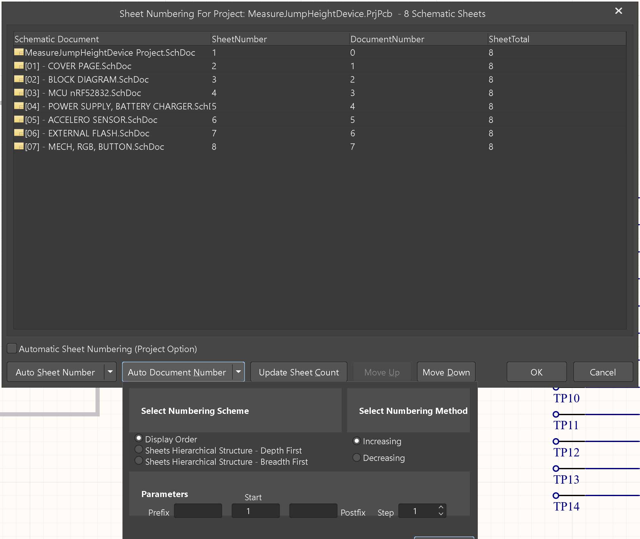Click the EXTERNAL FLASH.SchDoc file icon
Viewport: 640px width, 539px height.
(x=19, y=133)
